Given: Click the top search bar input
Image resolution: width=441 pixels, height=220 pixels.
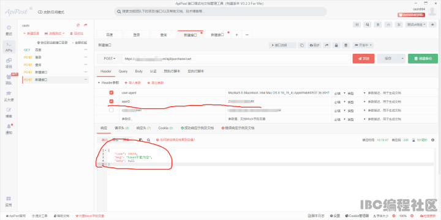Looking at the screenshot, I should (x=221, y=12).
